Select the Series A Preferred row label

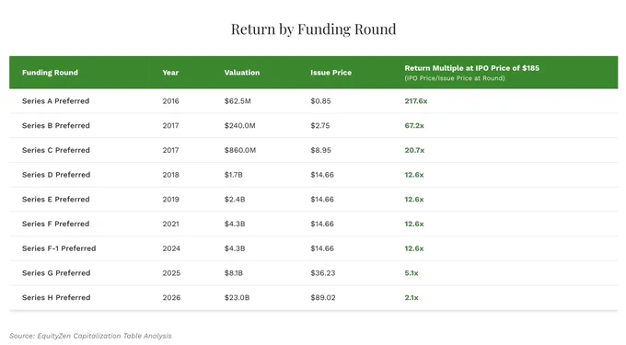pyautogui.click(x=55, y=101)
